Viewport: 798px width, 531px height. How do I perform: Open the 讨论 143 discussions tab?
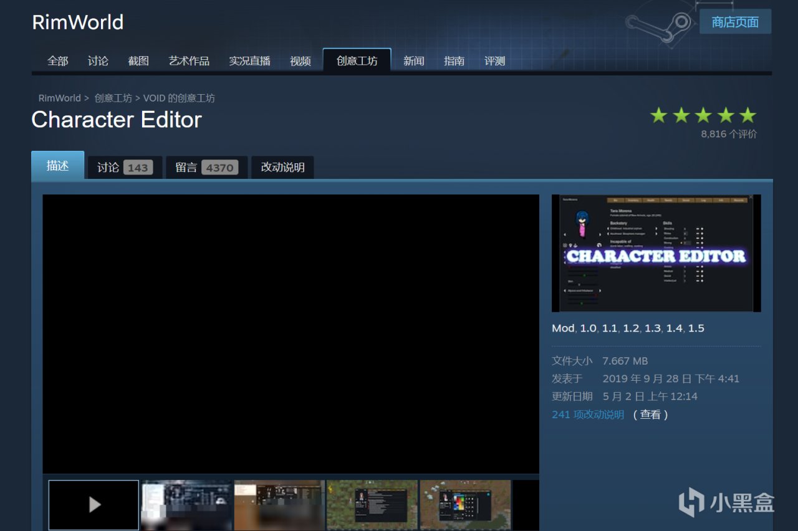[x=125, y=167]
